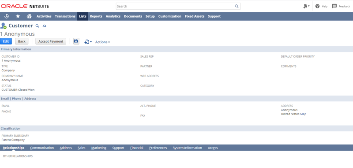Viewport: 353px width, 168px height.
Task: Open the Support menu in navigation bar
Action: pos(214,16)
